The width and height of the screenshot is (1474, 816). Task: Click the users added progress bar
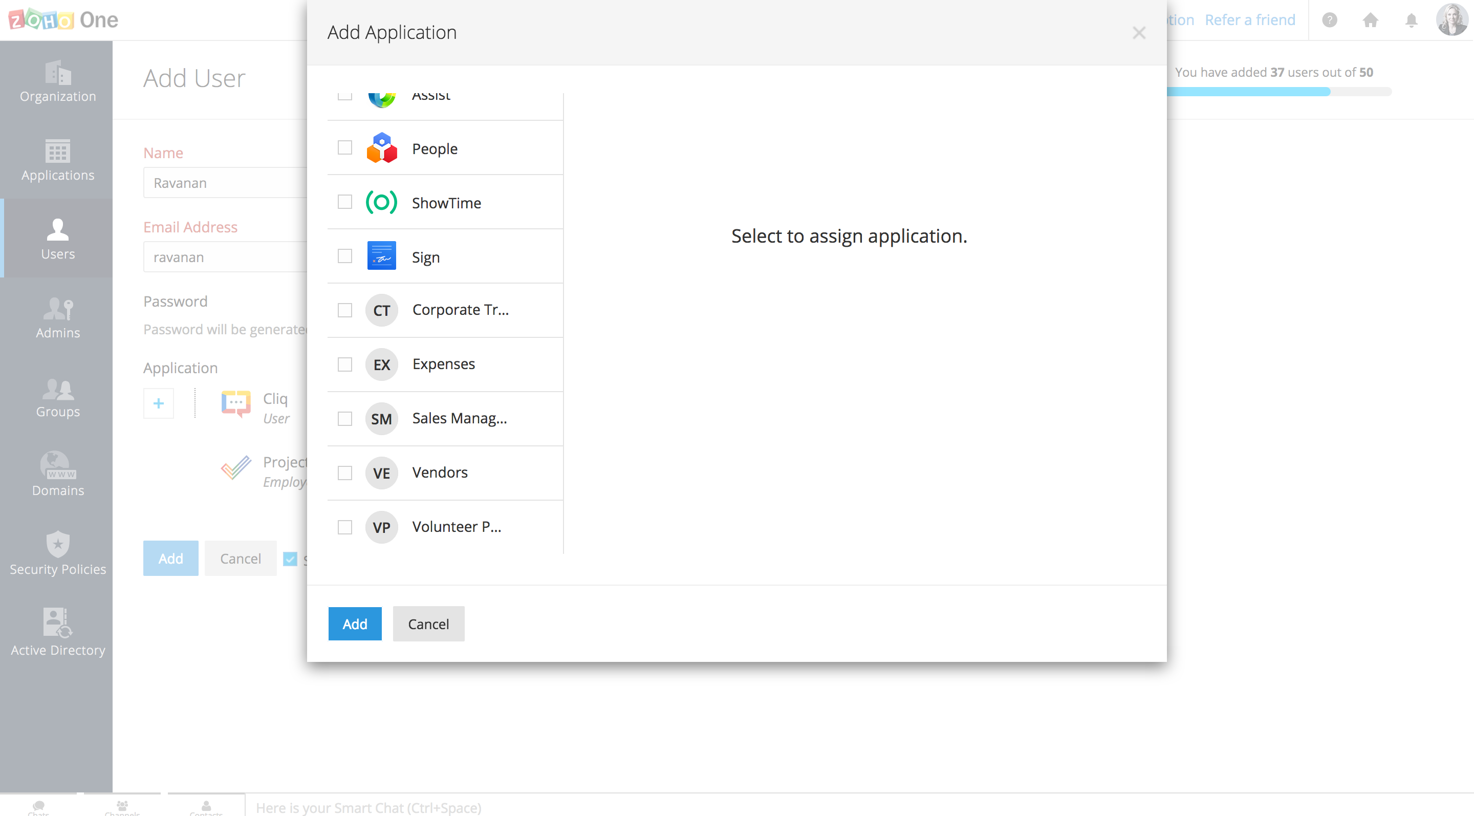tap(1279, 92)
